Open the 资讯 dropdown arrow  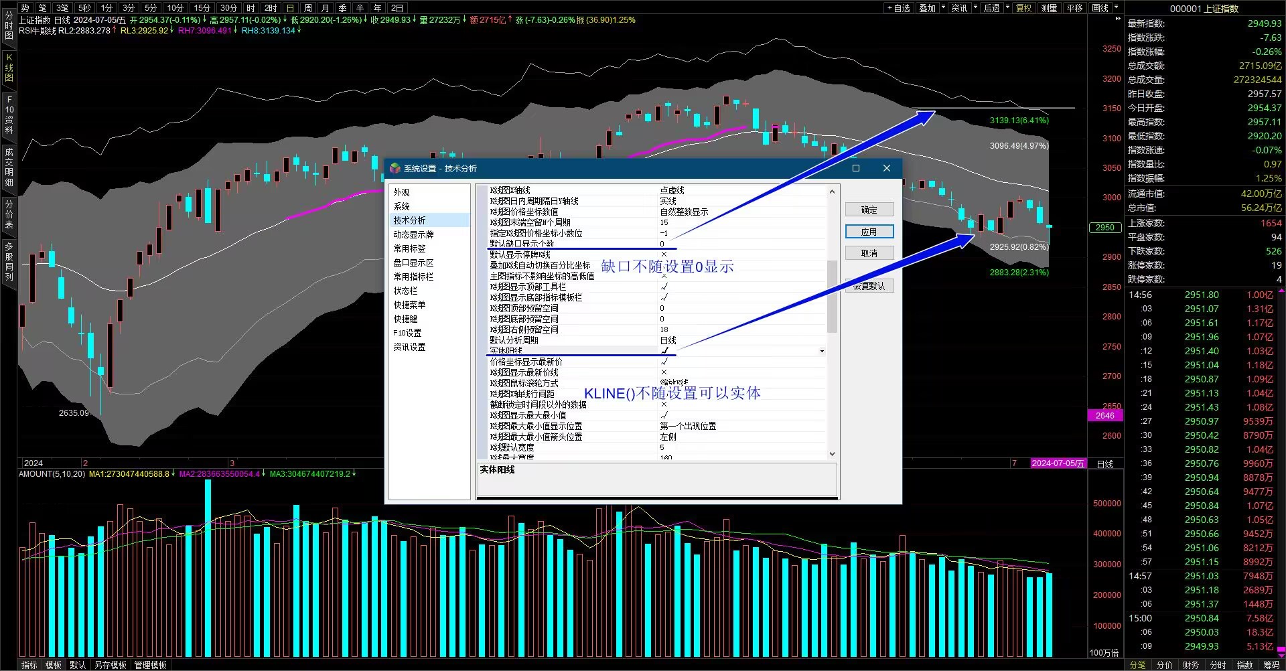pos(976,8)
